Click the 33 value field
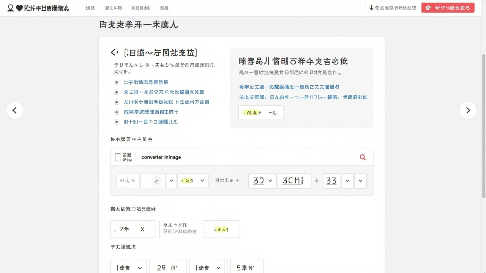 pyautogui.click(x=332, y=181)
